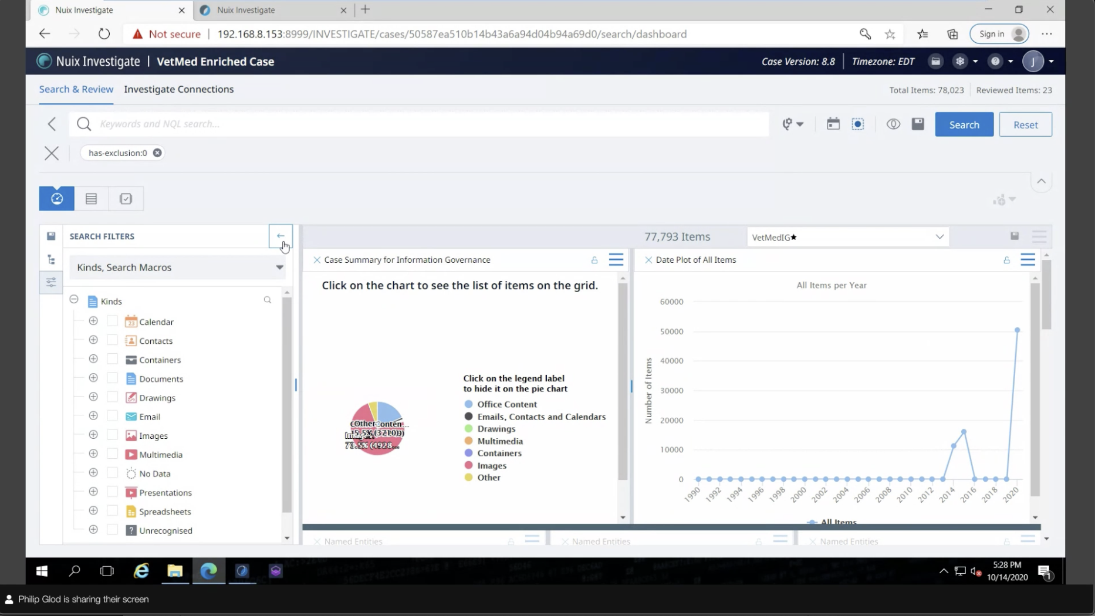
Task: Open Date Plot widget hamburger menu
Action: [1028, 259]
